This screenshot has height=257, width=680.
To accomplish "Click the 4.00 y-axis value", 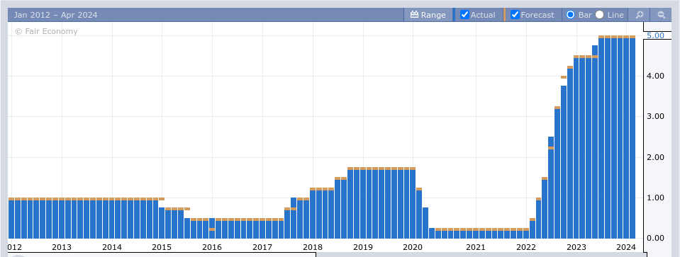I will (x=655, y=76).
